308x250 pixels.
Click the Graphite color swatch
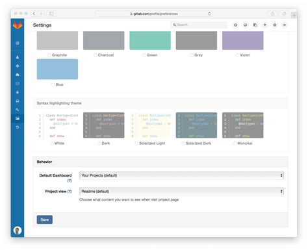[57, 40]
